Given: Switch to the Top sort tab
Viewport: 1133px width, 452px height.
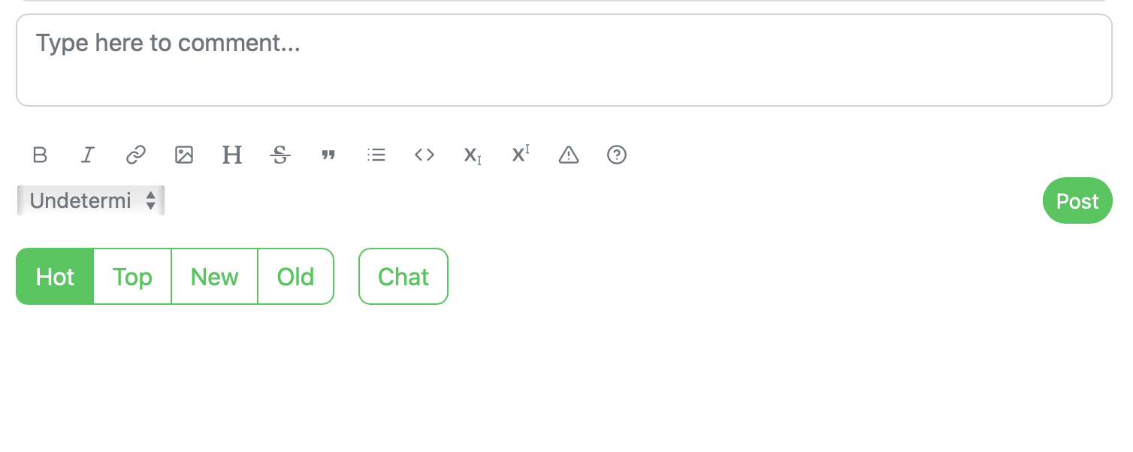Looking at the screenshot, I should [132, 276].
